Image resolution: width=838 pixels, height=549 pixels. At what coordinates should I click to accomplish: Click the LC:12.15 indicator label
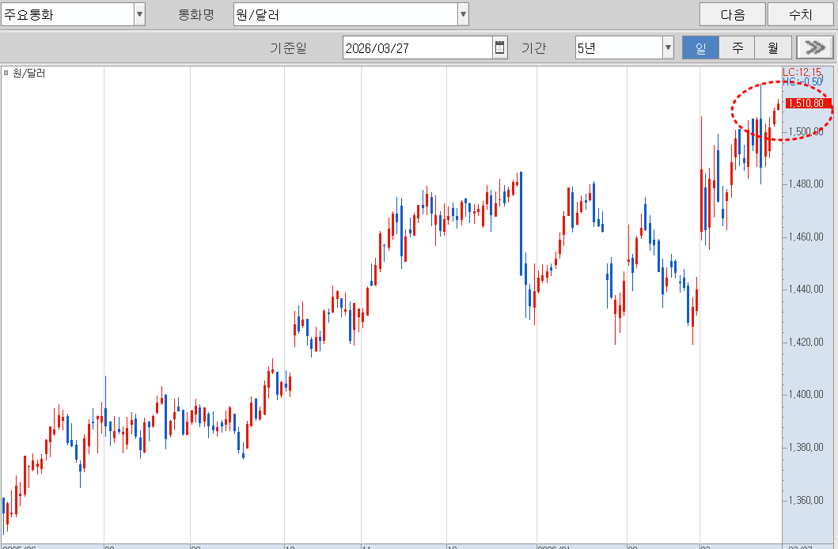click(802, 72)
